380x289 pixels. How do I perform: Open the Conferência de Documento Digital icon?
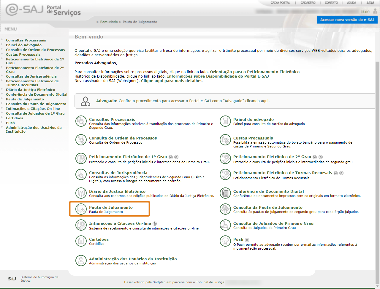(x=225, y=193)
